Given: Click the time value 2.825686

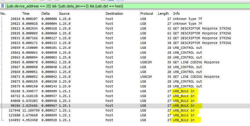Looking at the screenshot, I should 30,106.
